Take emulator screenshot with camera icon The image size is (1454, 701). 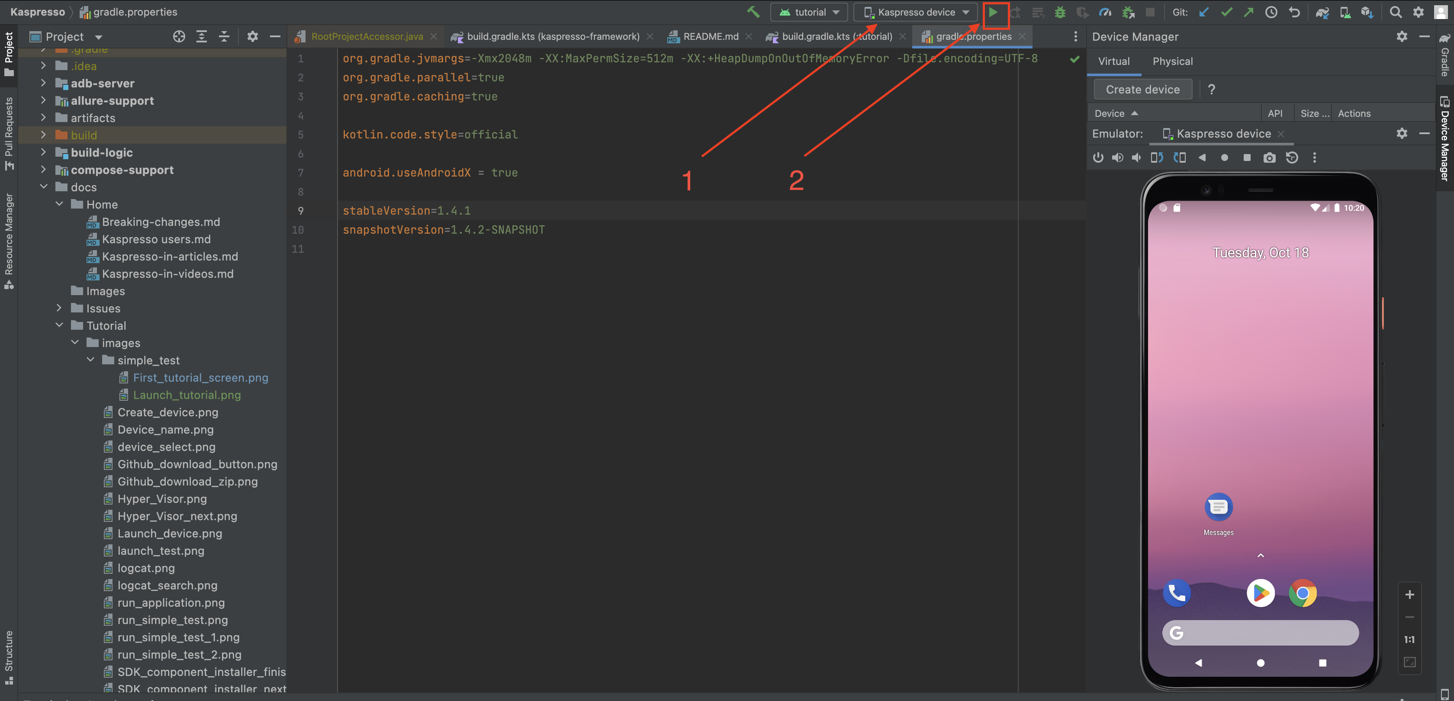(1269, 158)
